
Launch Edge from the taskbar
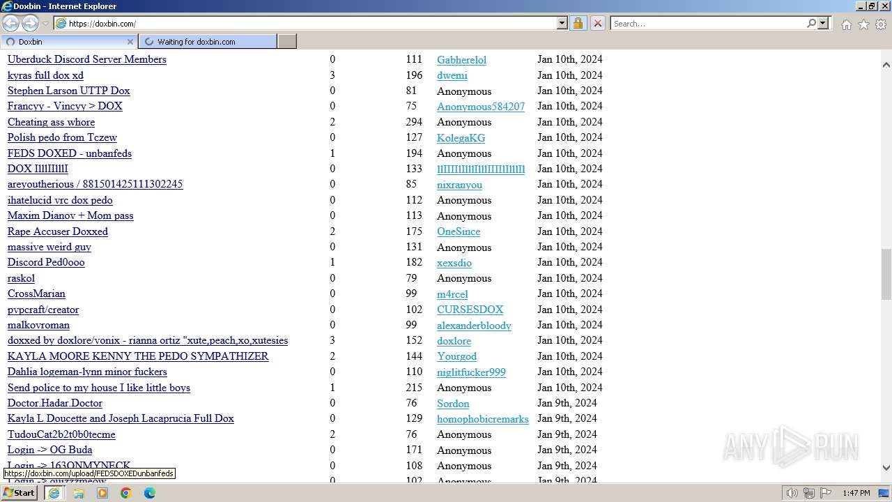[150, 493]
